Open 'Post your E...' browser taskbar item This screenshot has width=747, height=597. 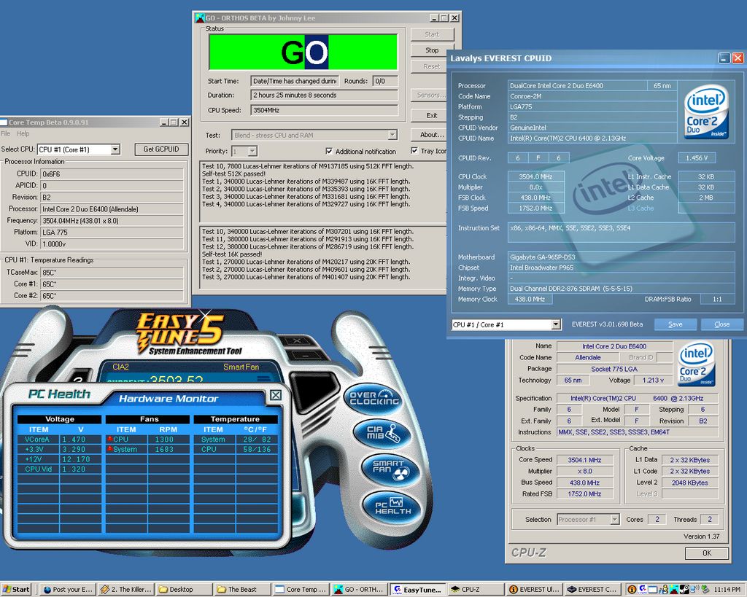(x=68, y=590)
